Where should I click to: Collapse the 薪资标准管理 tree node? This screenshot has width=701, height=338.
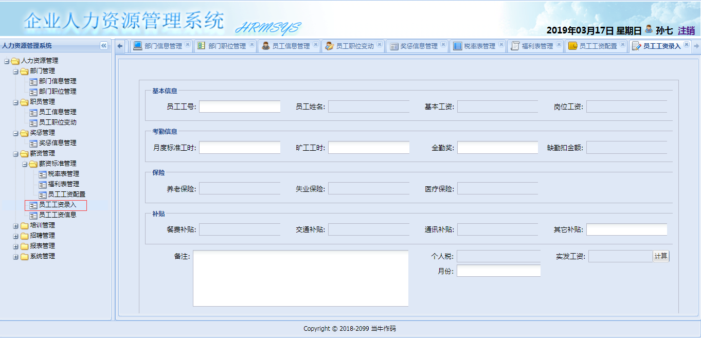pos(24,164)
